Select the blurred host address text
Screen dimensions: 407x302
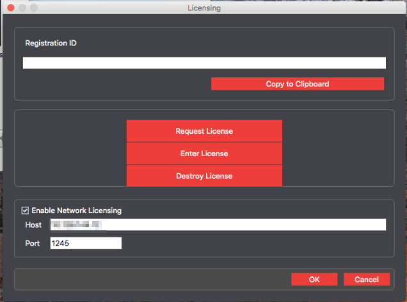pyautogui.click(x=77, y=225)
